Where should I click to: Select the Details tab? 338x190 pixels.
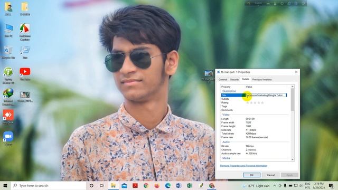(x=245, y=79)
